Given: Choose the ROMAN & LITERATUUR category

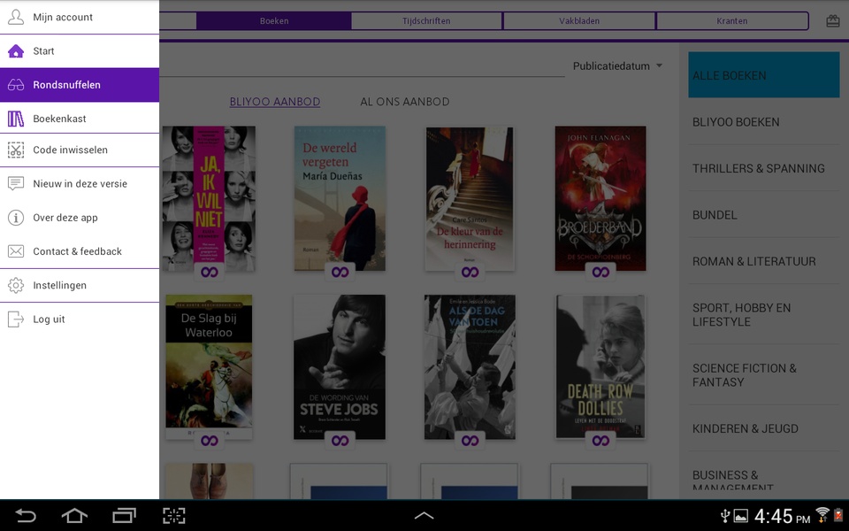Looking at the screenshot, I should 764,261.
